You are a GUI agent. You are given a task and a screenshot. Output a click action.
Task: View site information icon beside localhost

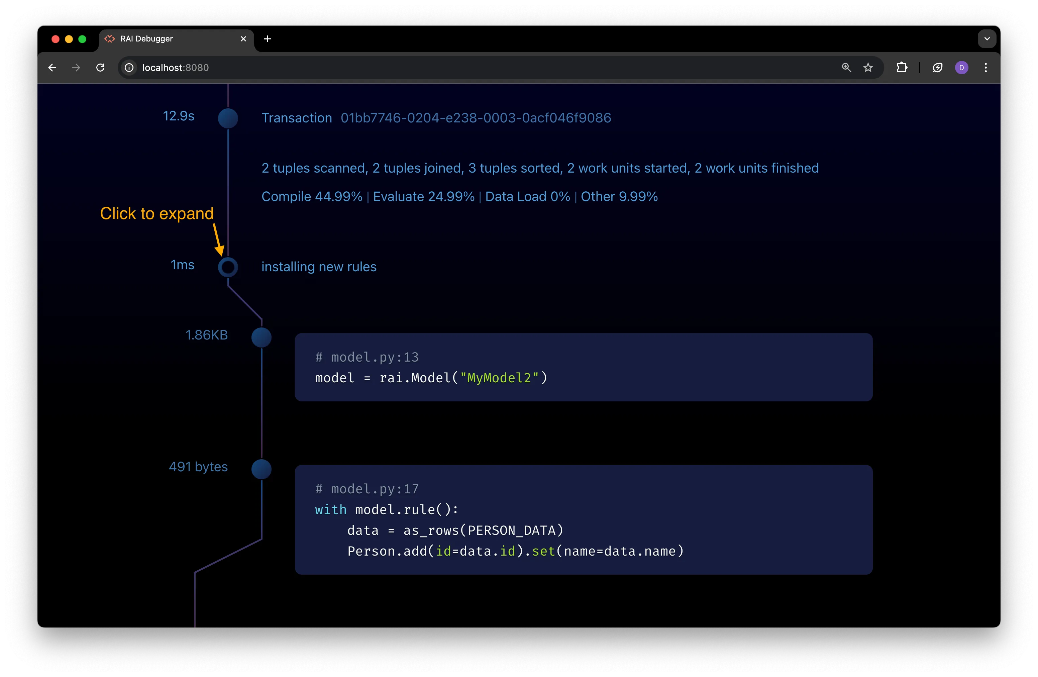click(x=129, y=68)
